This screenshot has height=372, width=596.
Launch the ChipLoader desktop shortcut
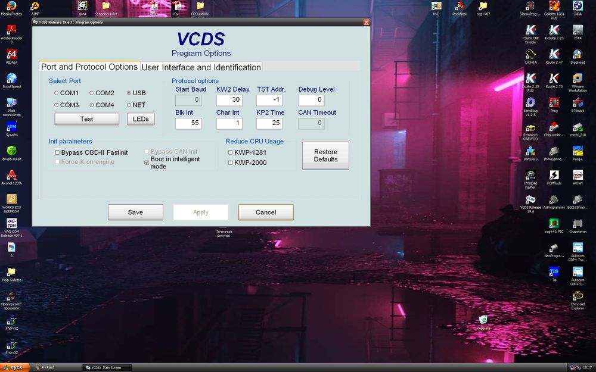[554, 129]
